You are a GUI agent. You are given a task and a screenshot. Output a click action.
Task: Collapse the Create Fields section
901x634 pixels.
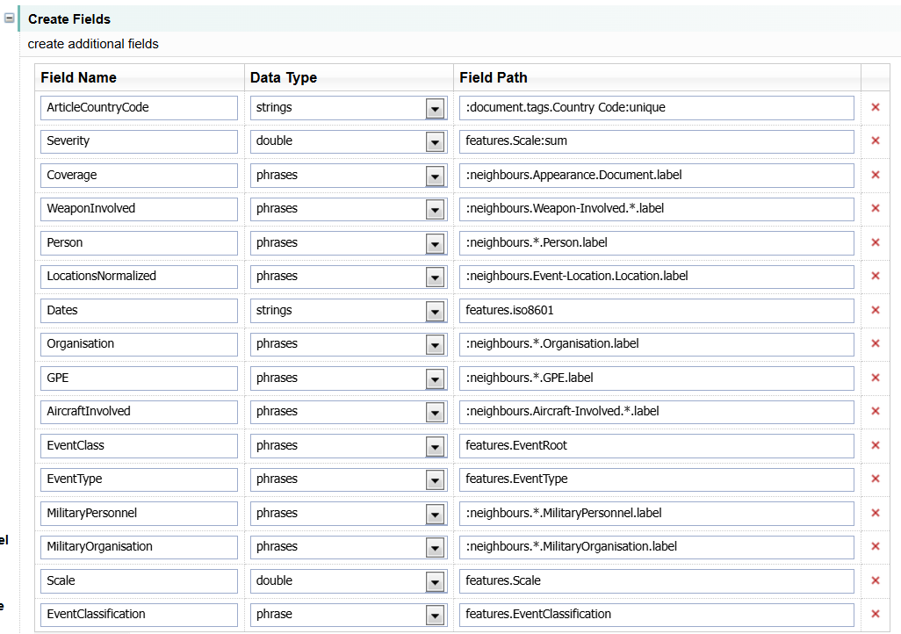click(x=10, y=18)
